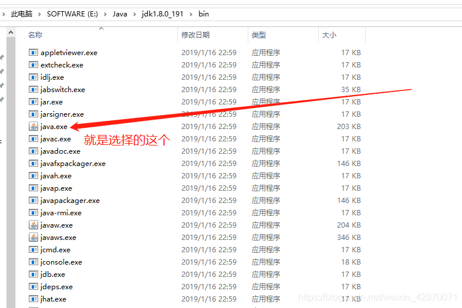Click the 应用程序 type of javadoc.exe
The width and height of the screenshot is (462, 308).
(x=266, y=151)
